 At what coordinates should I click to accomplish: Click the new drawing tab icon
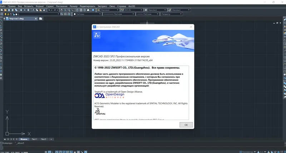tap(41, 19)
